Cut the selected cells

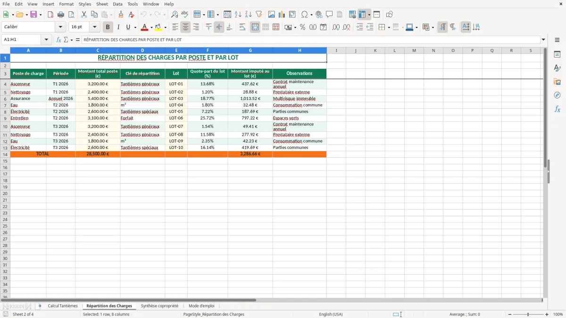point(83,15)
